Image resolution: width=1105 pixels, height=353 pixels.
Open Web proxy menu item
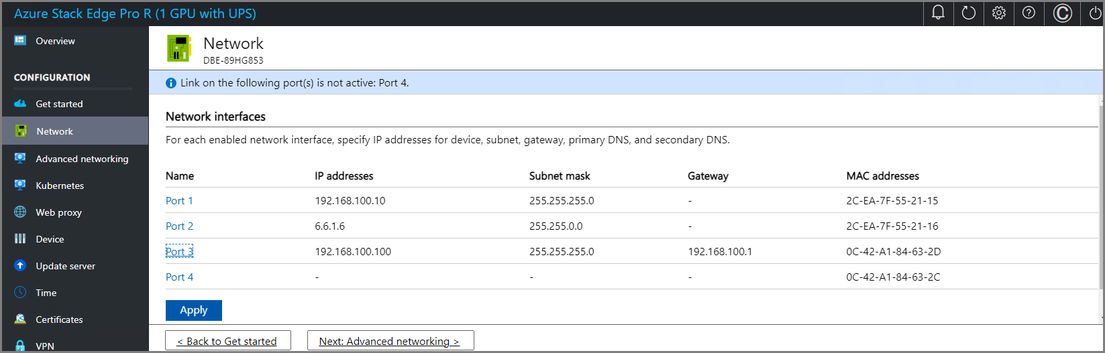click(58, 212)
